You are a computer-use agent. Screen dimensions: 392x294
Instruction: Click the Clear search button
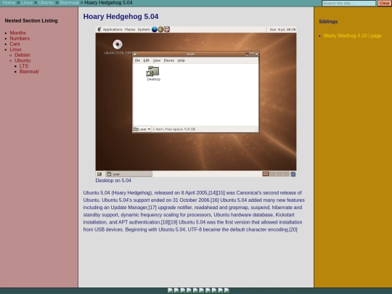(384, 3)
